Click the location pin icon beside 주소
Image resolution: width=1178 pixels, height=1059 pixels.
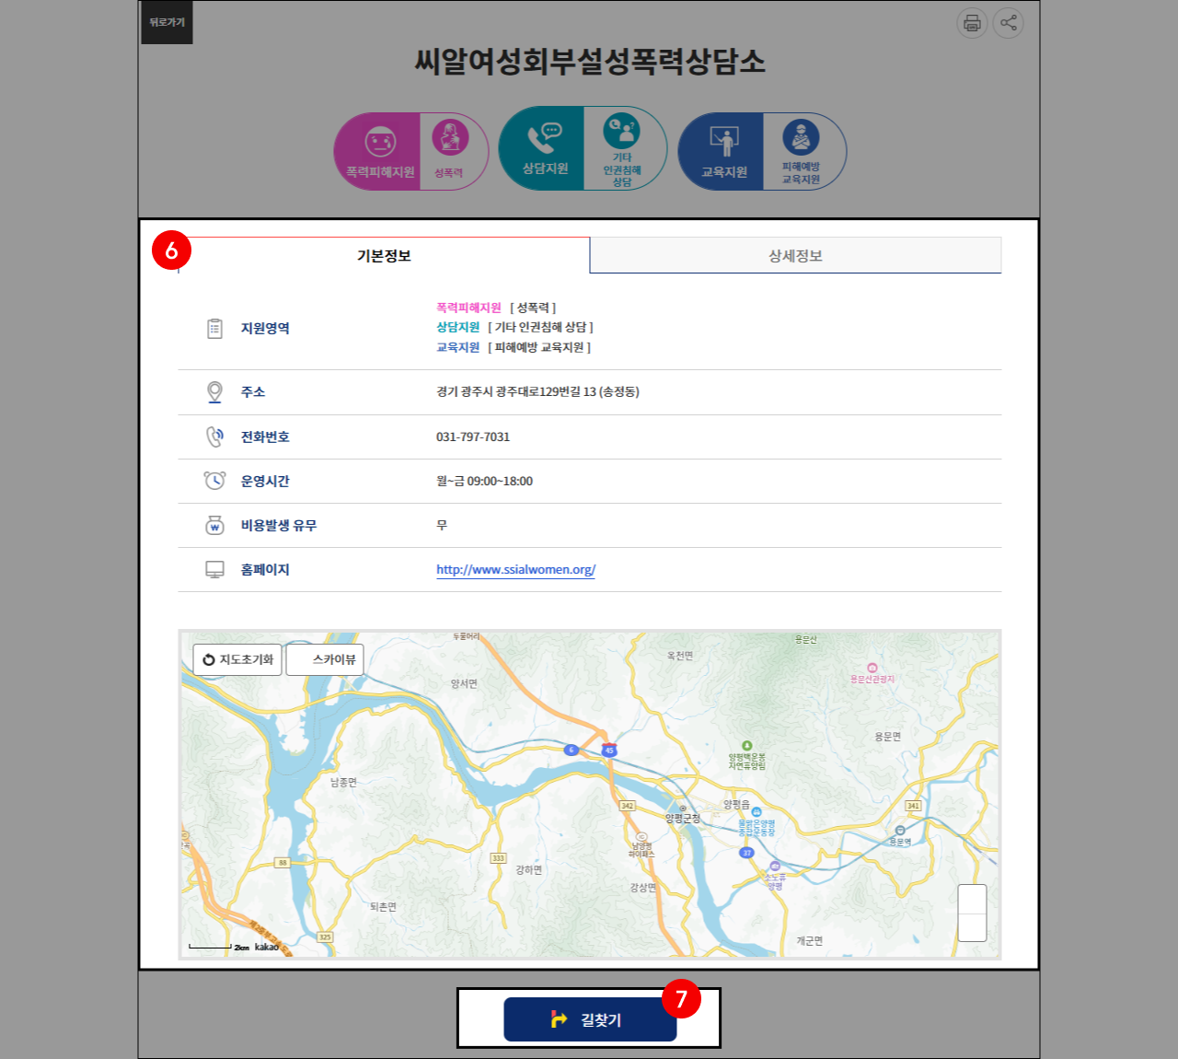click(214, 392)
